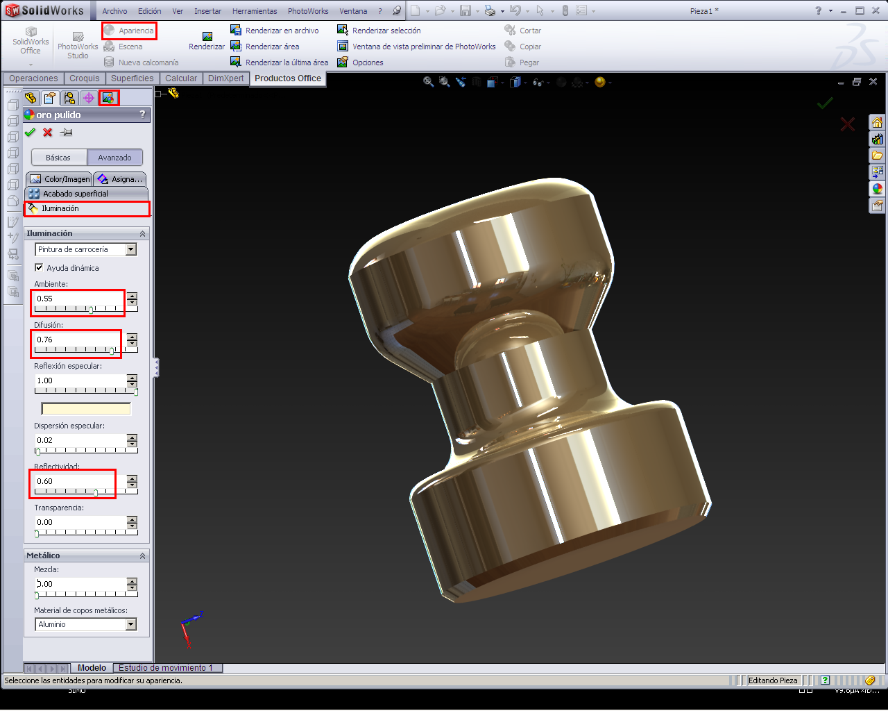Open the PropertyManager tab icon
Viewport: 888px width, 711px height.
pos(50,98)
